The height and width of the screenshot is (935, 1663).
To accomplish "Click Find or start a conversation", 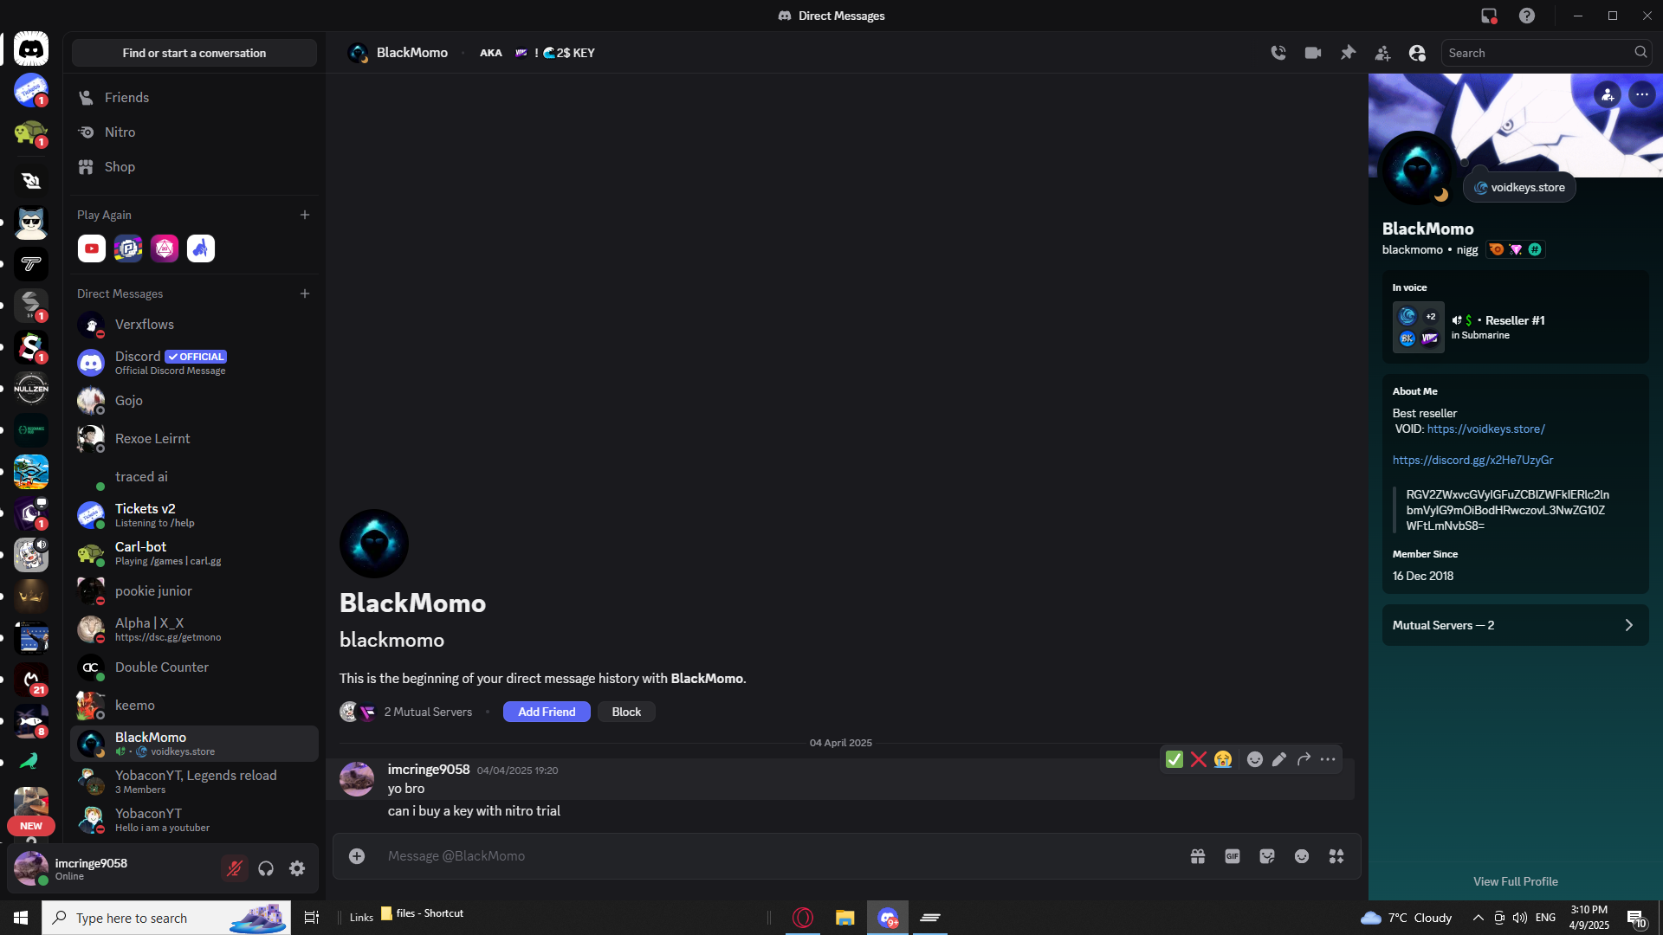I will 194,53.
